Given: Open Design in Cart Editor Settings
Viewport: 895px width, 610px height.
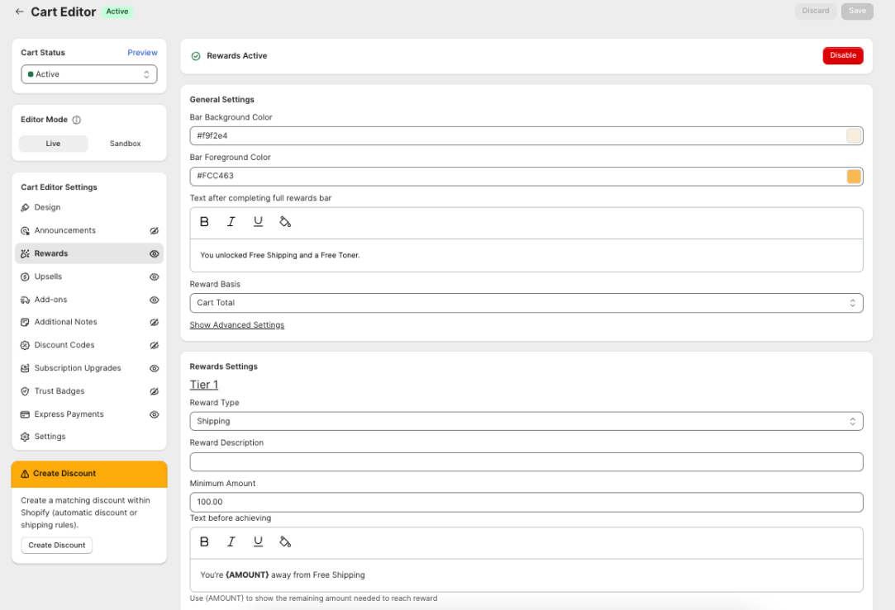Looking at the screenshot, I should tap(47, 207).
